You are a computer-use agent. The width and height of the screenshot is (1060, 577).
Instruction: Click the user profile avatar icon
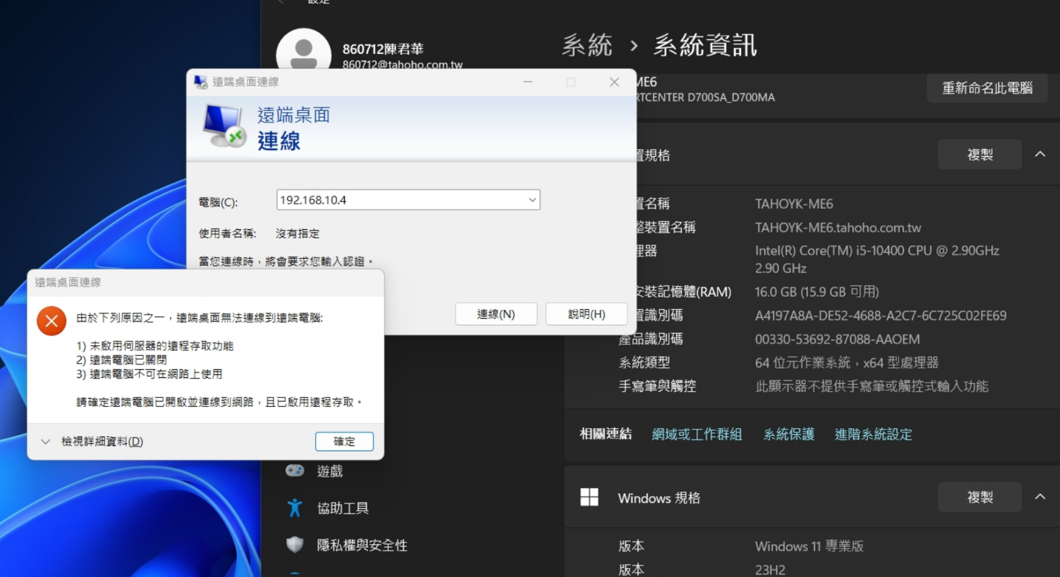pos(304,53)
